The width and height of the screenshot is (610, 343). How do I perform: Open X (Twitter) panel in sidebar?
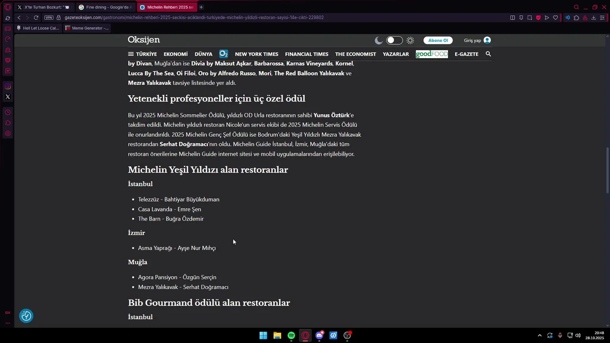(x=8, y=97)
